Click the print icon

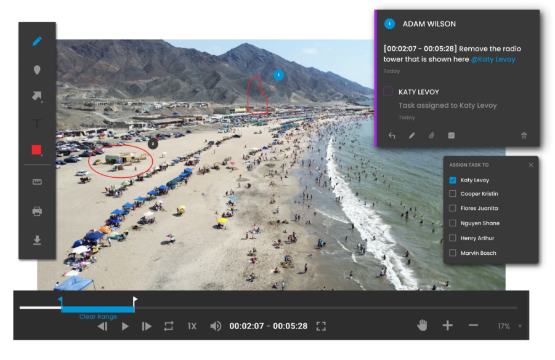[37, 211]
